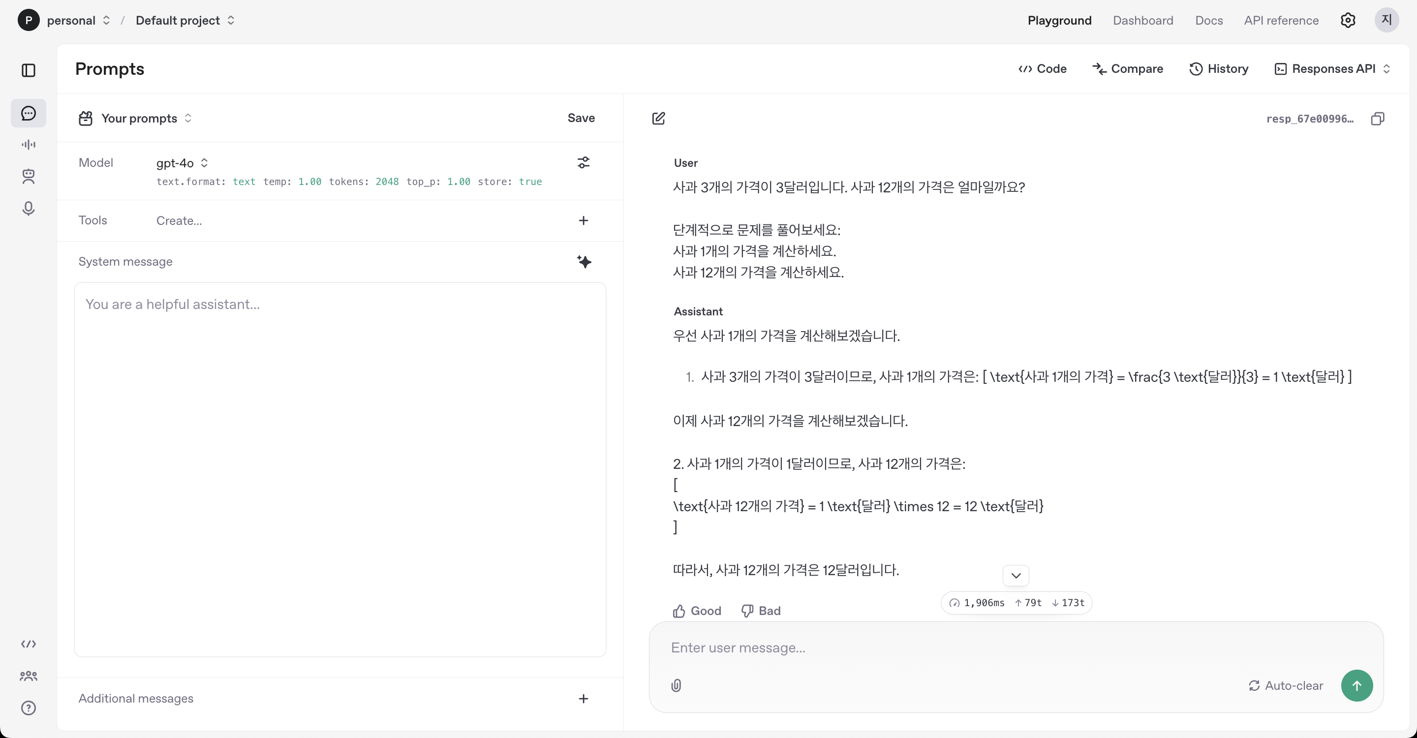1417x738 pixels.
Task: Mark response as Good thumbs up
Action: click(697, 611)
